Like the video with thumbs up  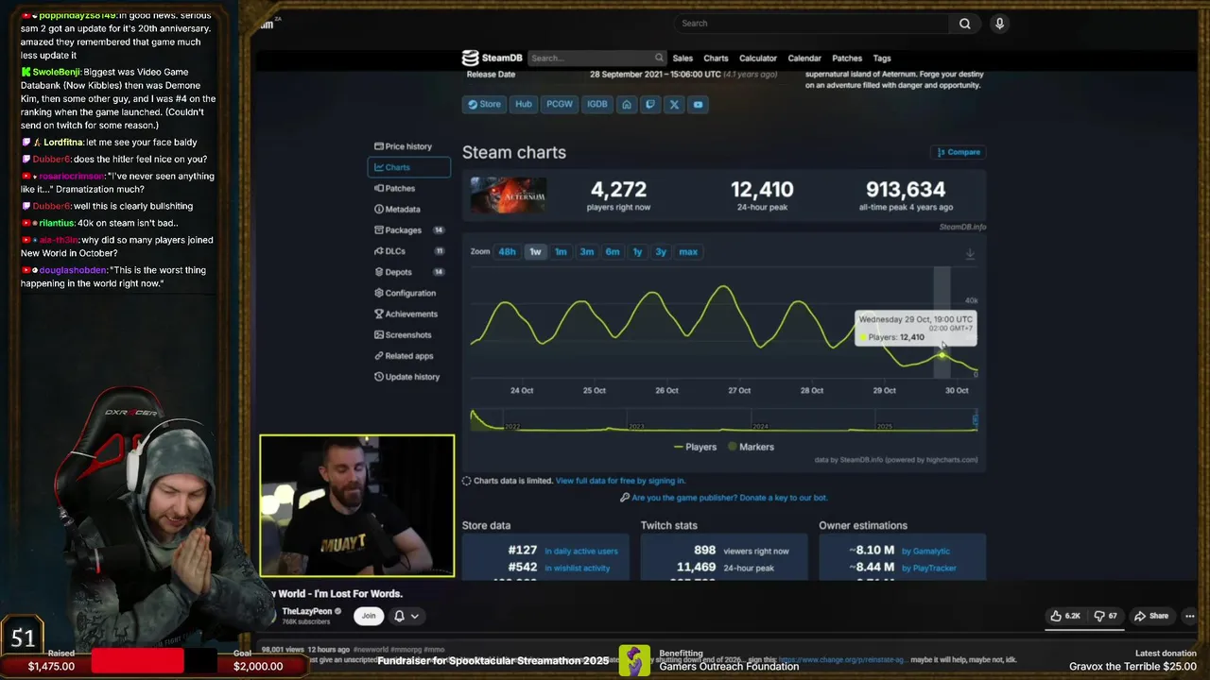tap(1064, 616)
